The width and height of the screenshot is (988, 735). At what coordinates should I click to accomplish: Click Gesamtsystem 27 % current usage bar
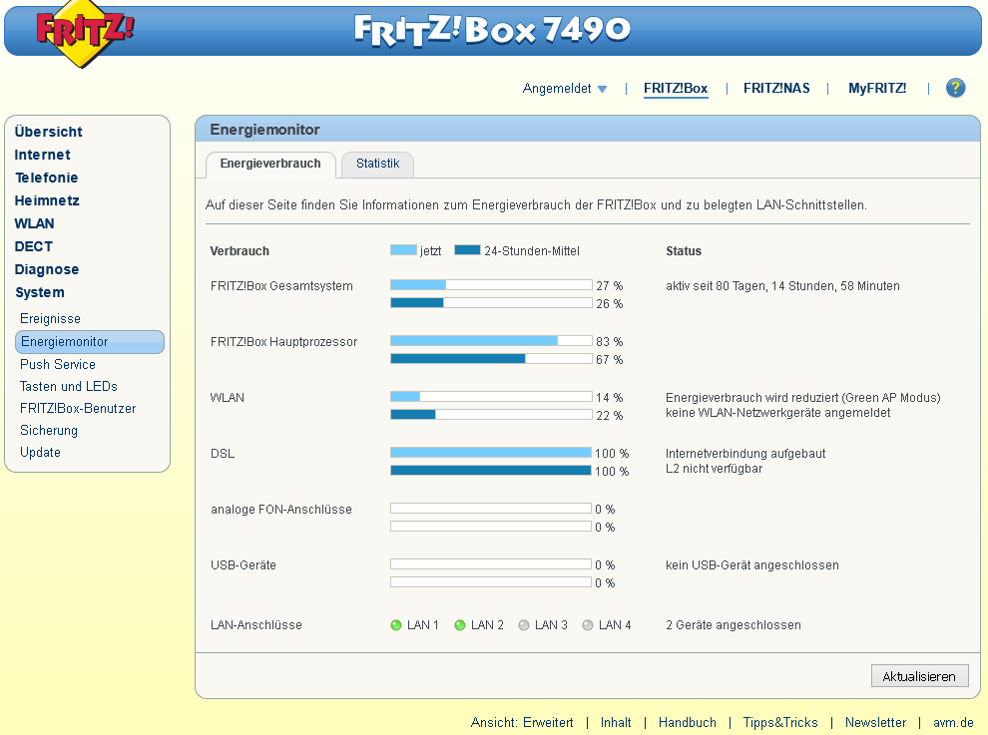491,285
